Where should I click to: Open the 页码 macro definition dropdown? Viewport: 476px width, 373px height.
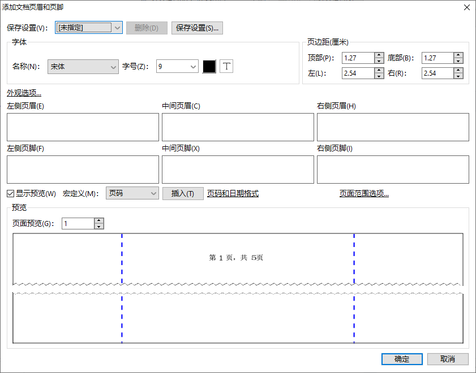point(153,194)
